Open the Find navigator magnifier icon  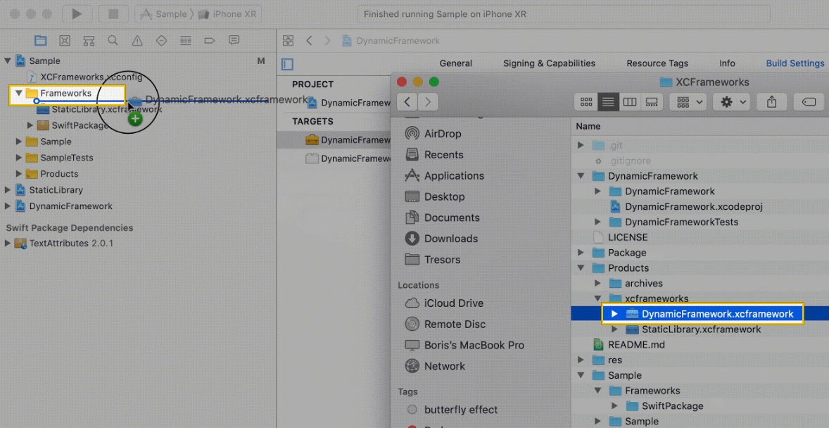click(x=113, y=40)
